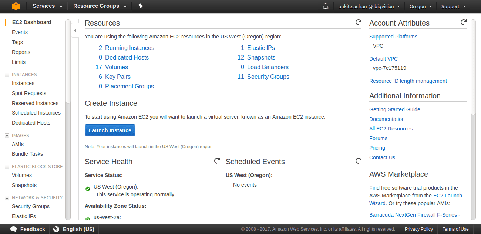Open Tags in the sidebar

pos(17,42)
